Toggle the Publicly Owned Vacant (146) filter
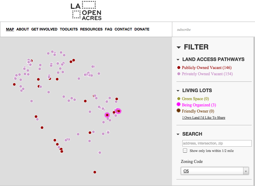 (x=206, y=68)
